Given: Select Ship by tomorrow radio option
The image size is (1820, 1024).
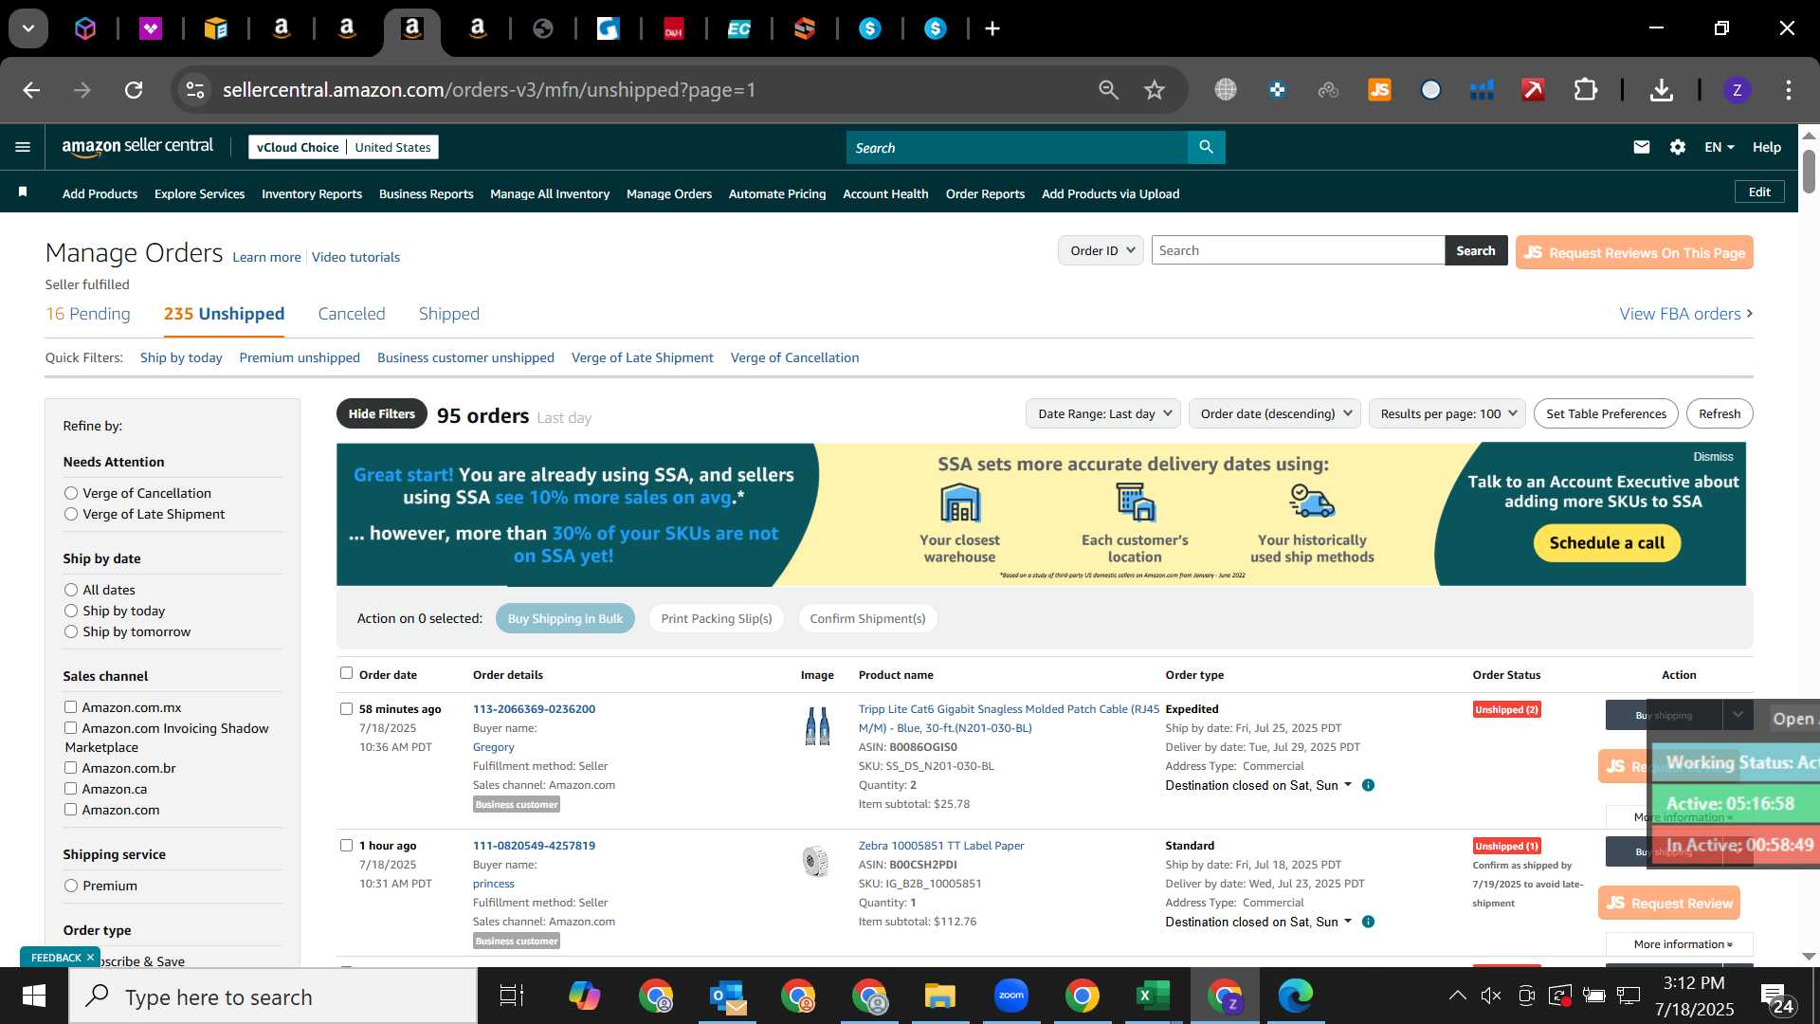Looking at the screenshot, I should point(70,631).
